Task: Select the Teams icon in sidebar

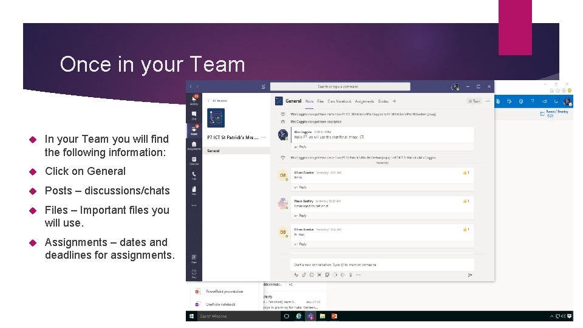Action: point(194,130)
